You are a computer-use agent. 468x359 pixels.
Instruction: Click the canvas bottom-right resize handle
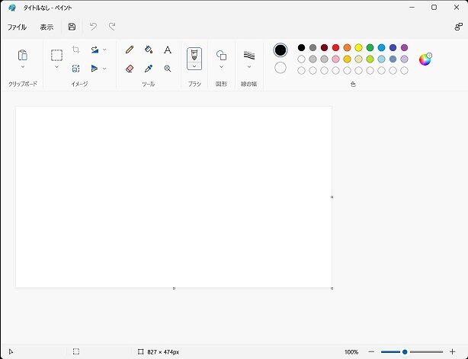(x=332, y=288)
